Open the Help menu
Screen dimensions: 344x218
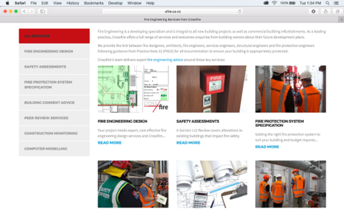click(150, 3)
